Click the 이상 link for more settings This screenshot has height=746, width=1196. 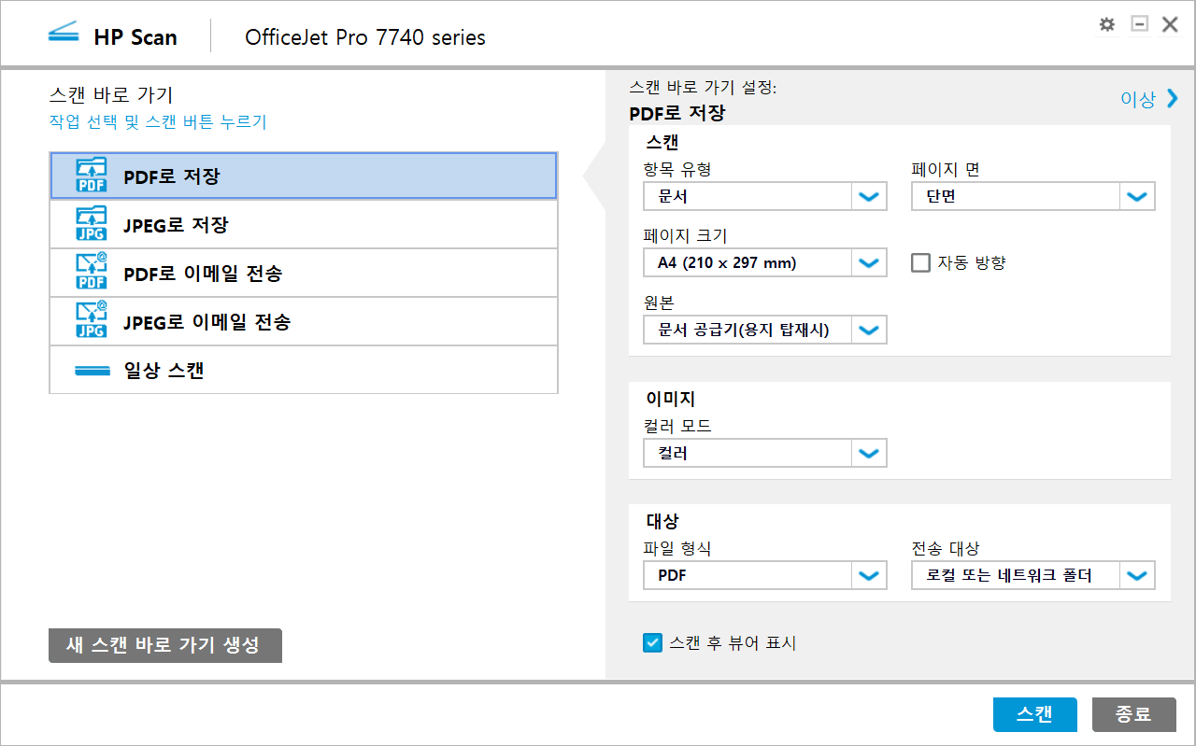(1138, 99)
